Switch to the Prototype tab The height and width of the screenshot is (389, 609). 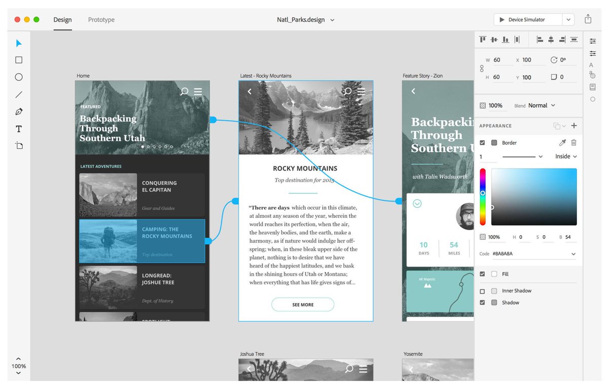tap(100, 20)
